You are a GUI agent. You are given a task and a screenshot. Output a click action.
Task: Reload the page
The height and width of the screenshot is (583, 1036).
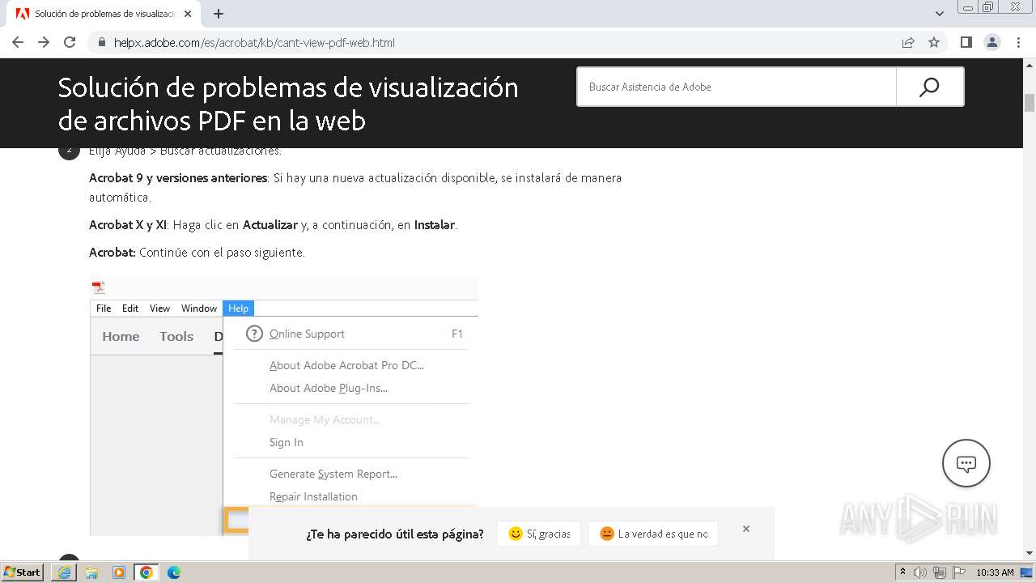click(x=70, y=42)
